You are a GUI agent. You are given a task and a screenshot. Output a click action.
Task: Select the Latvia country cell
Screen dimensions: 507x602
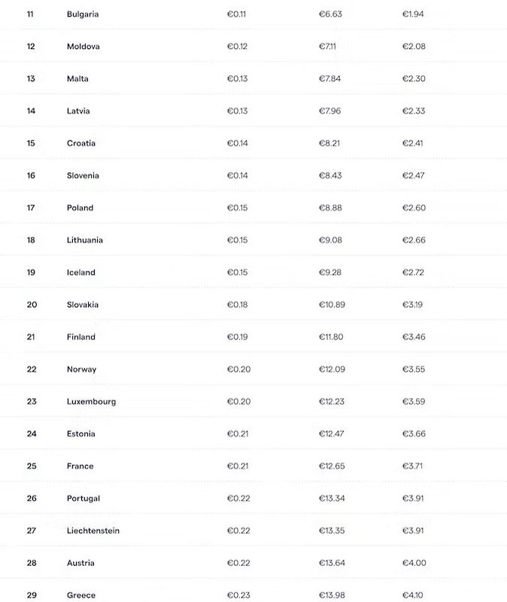78,111
